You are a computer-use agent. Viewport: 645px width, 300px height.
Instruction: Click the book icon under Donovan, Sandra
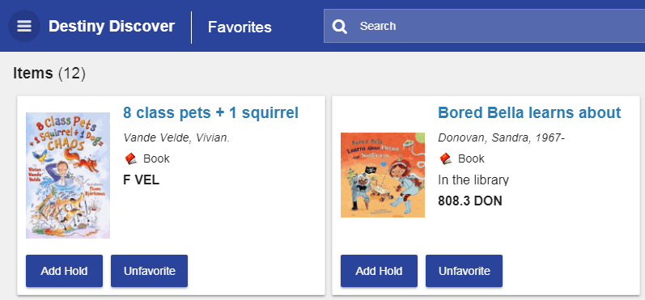[445, 158]
